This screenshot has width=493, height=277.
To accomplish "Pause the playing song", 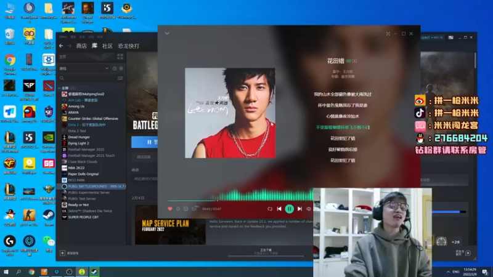I will pos(289,209).
